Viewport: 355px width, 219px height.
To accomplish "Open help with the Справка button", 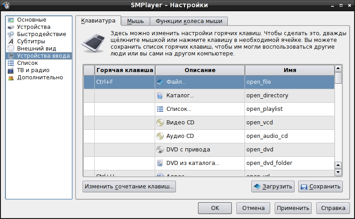I will point(333,208).
